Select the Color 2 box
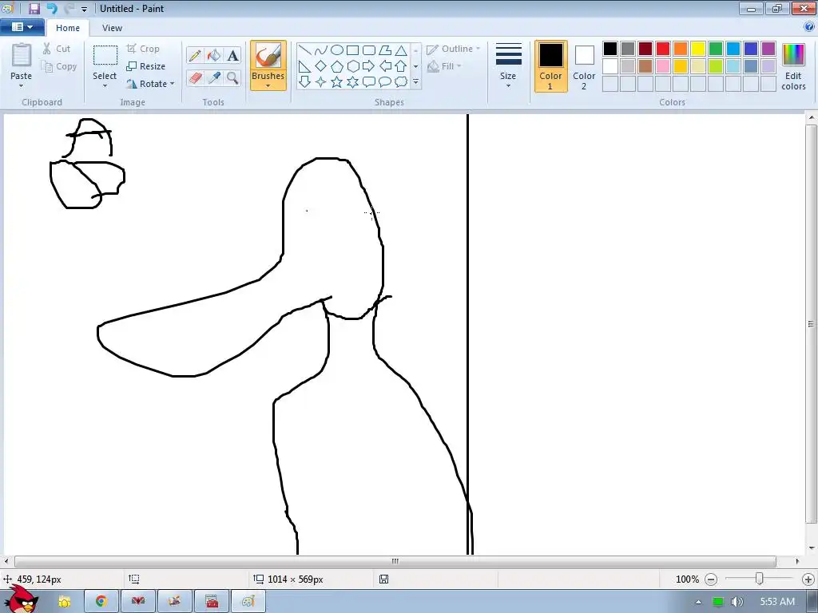 (x=584, y=66)
